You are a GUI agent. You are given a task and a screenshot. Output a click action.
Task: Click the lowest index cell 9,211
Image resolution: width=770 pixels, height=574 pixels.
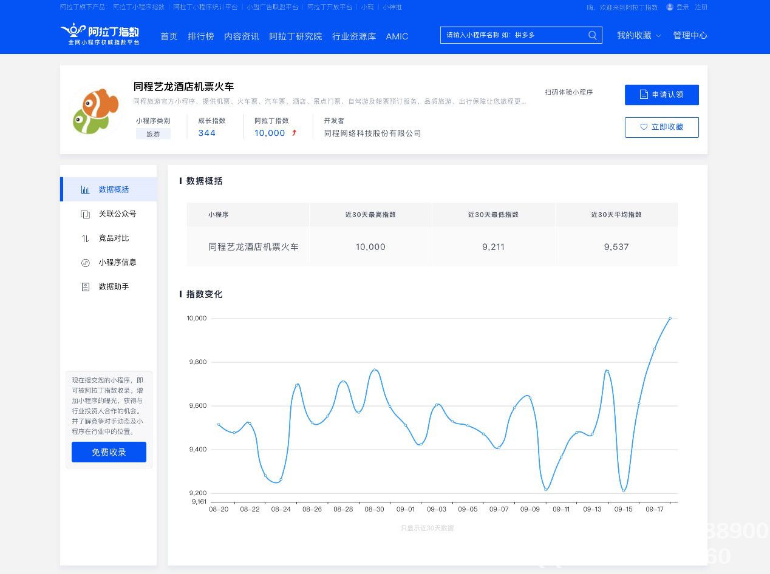click(x=493, y=247)
